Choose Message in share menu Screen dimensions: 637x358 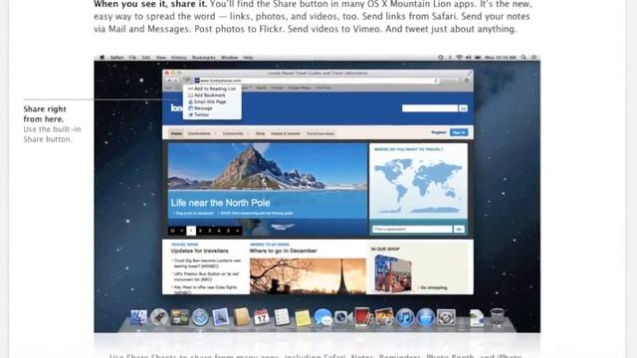click(212, 108)
